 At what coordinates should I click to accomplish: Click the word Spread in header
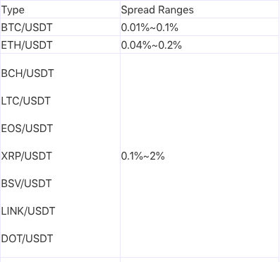138,10
